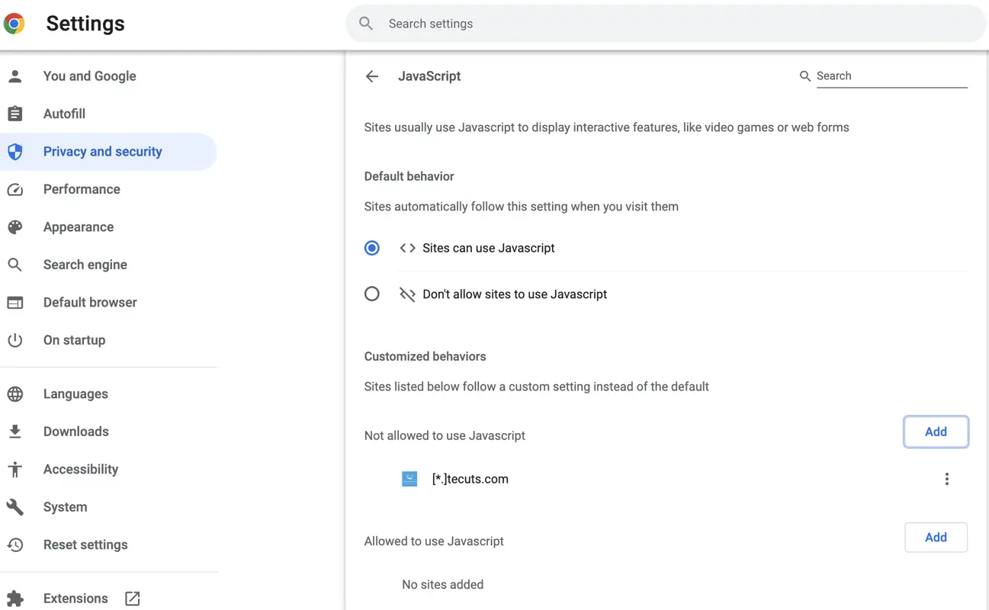Image resolution: width=989 pixels, height=610 pixels.
Task: Go to On startup settings
Action: click(74, 340)
